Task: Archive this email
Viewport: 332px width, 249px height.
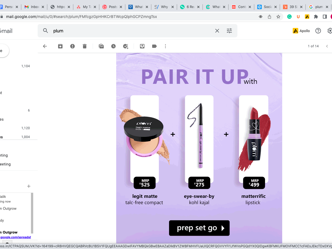Action: coord(60,46)
